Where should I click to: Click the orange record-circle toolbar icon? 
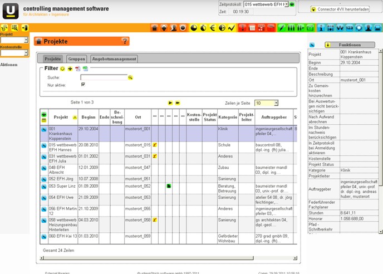[x=183, y=28]
